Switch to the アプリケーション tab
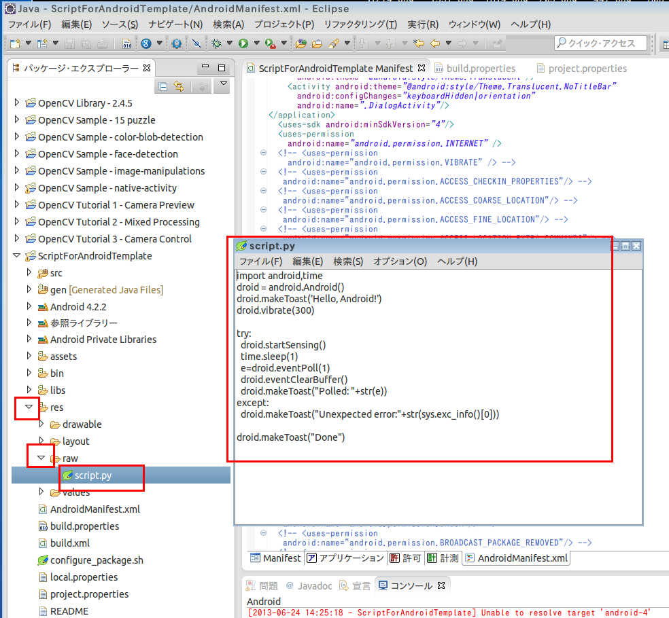The image size is (669, 618). [345, 558]
